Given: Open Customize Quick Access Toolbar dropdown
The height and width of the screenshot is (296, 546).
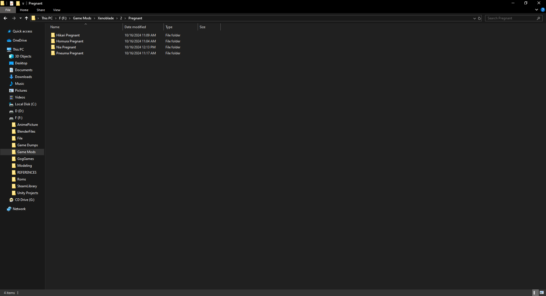Looking at the screenshot, I should click(x=23, y=3).
